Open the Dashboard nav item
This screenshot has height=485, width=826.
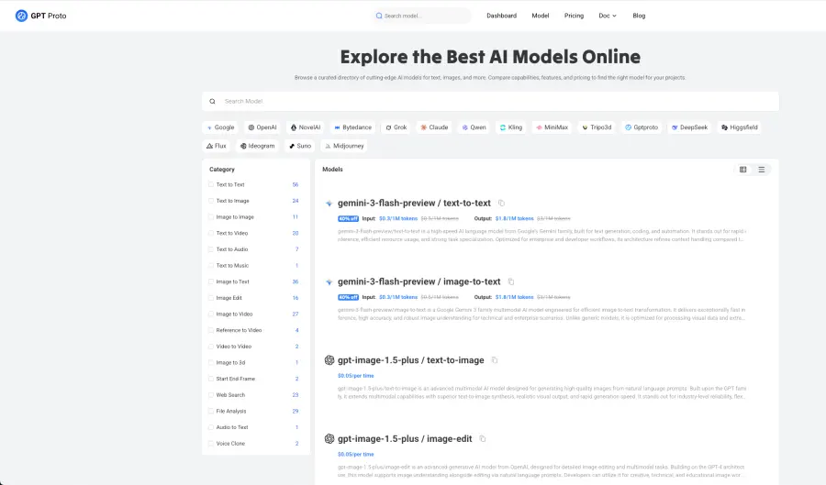pyautogui.click(x=501, y=16)
